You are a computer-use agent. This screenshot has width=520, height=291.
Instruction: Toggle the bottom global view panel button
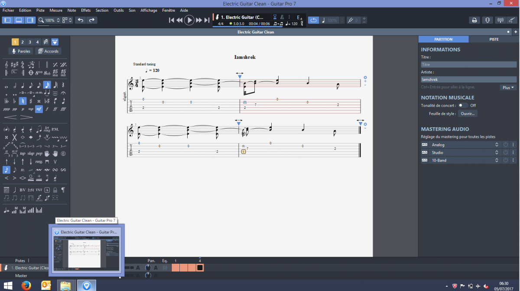tap(19, 20)
